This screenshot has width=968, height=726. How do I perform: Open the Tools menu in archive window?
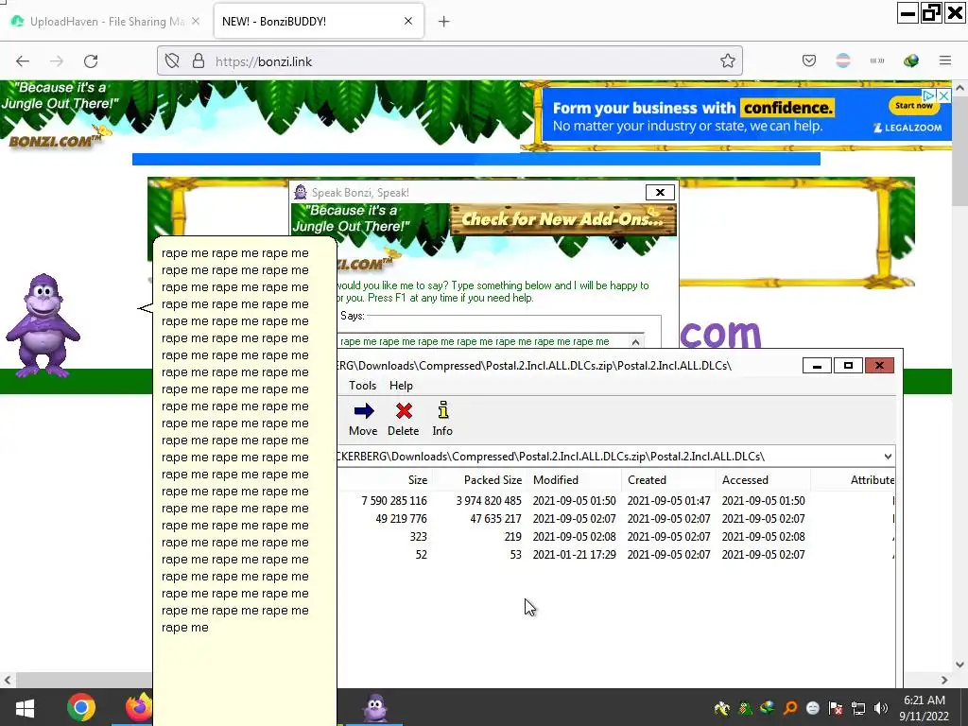tap(362, 386)
